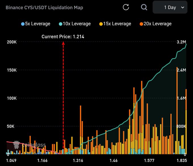Viewport: 193px width, 166px height.
Task: Click the 1.577 price axis label
Action: (x=149, y=161)
